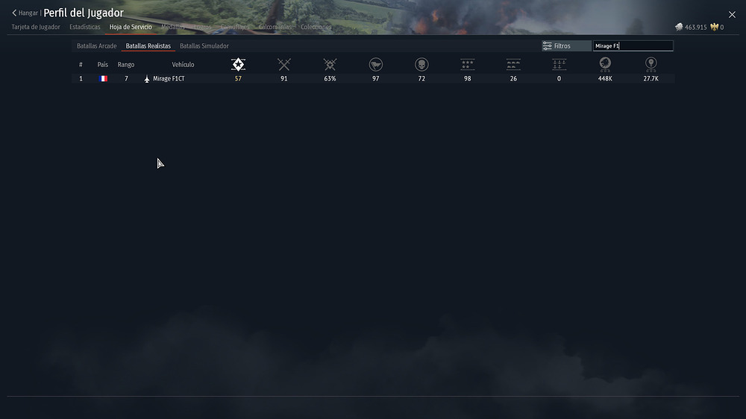Go back to the Hangar
Image resolution: width=746 pixels, height=419 pixels.
click(25, 13)
